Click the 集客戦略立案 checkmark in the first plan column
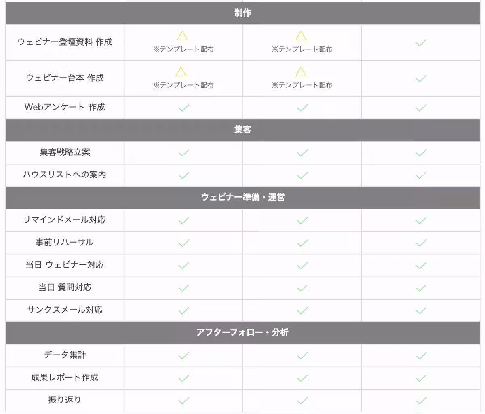Screen dimensions: 485x414 tap(184, 153)
